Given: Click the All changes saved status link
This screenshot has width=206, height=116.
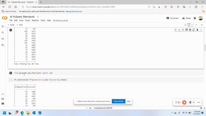Looking at the screenshot, I should pos(60,20).
